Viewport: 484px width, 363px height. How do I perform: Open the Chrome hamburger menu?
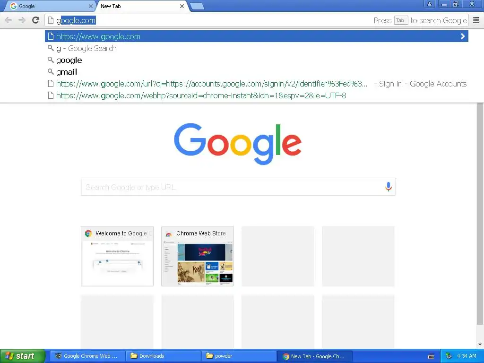click(476, 20)
